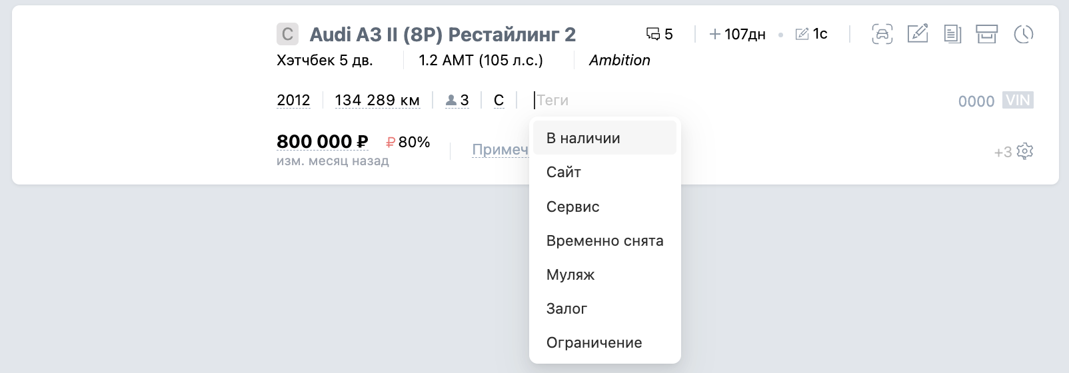Viewport: 1069px width, 373px height.
Task: Click the archive box icon
Action: 986,34
